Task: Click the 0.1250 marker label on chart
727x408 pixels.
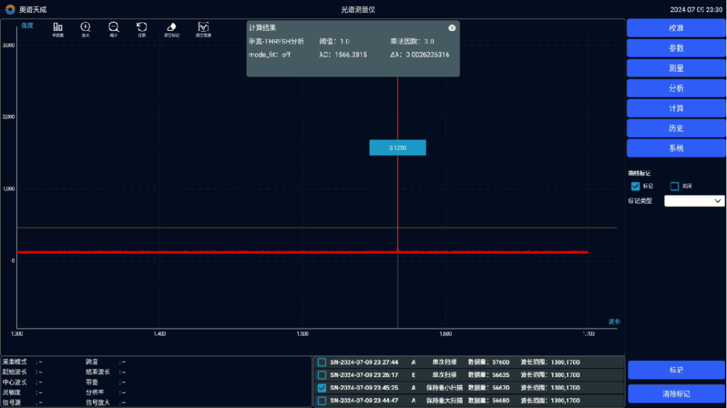Action: pos(398,148)
